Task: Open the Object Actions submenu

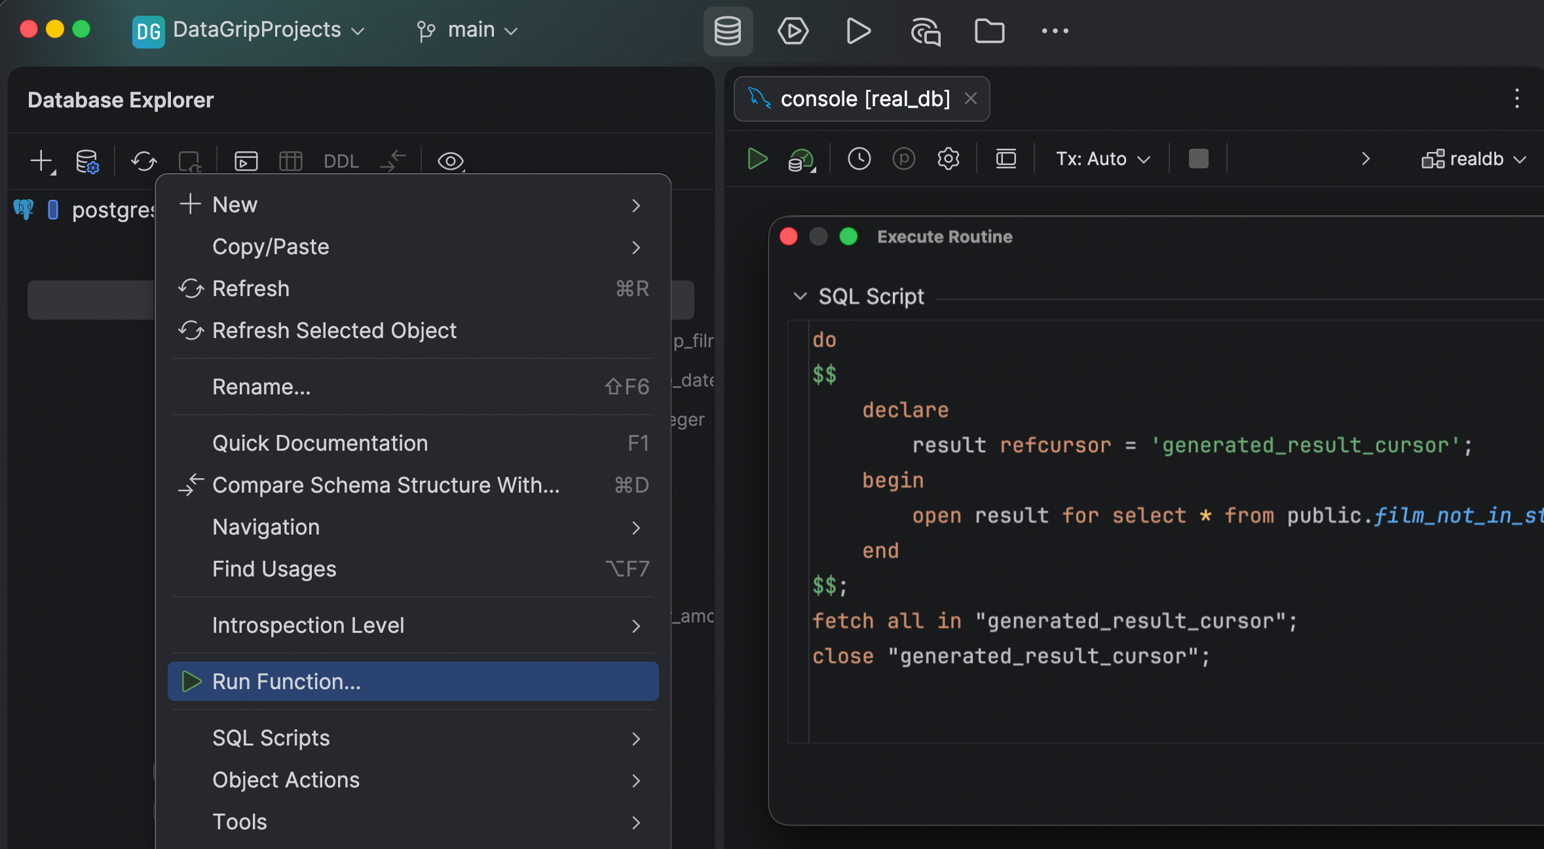Action: click(x=413, y=780)
